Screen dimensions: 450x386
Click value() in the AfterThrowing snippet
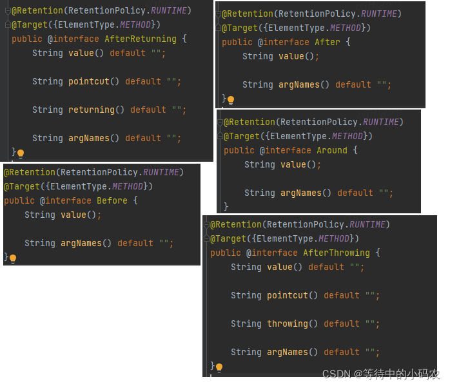284,267
